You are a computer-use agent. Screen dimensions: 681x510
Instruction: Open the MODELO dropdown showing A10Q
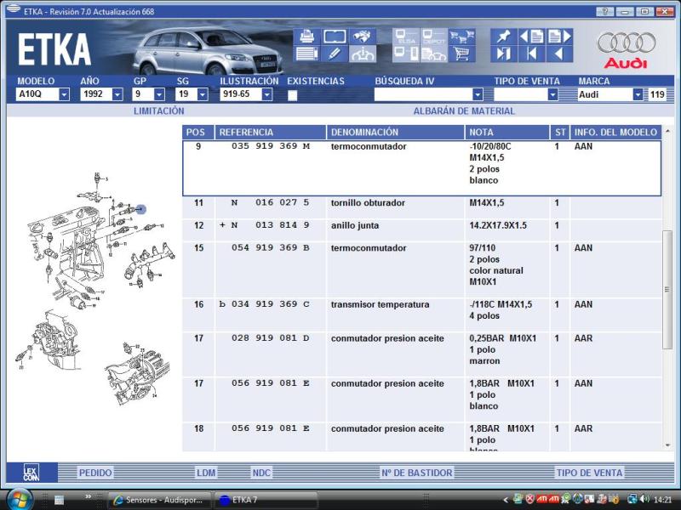[x=64, y=94]
